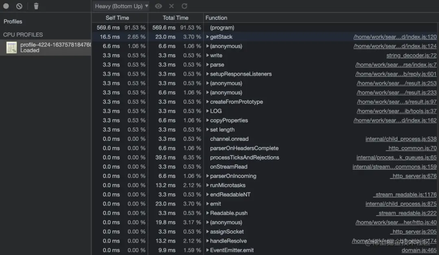Open the _stream_readable.js:1176 link

[404, 194]
